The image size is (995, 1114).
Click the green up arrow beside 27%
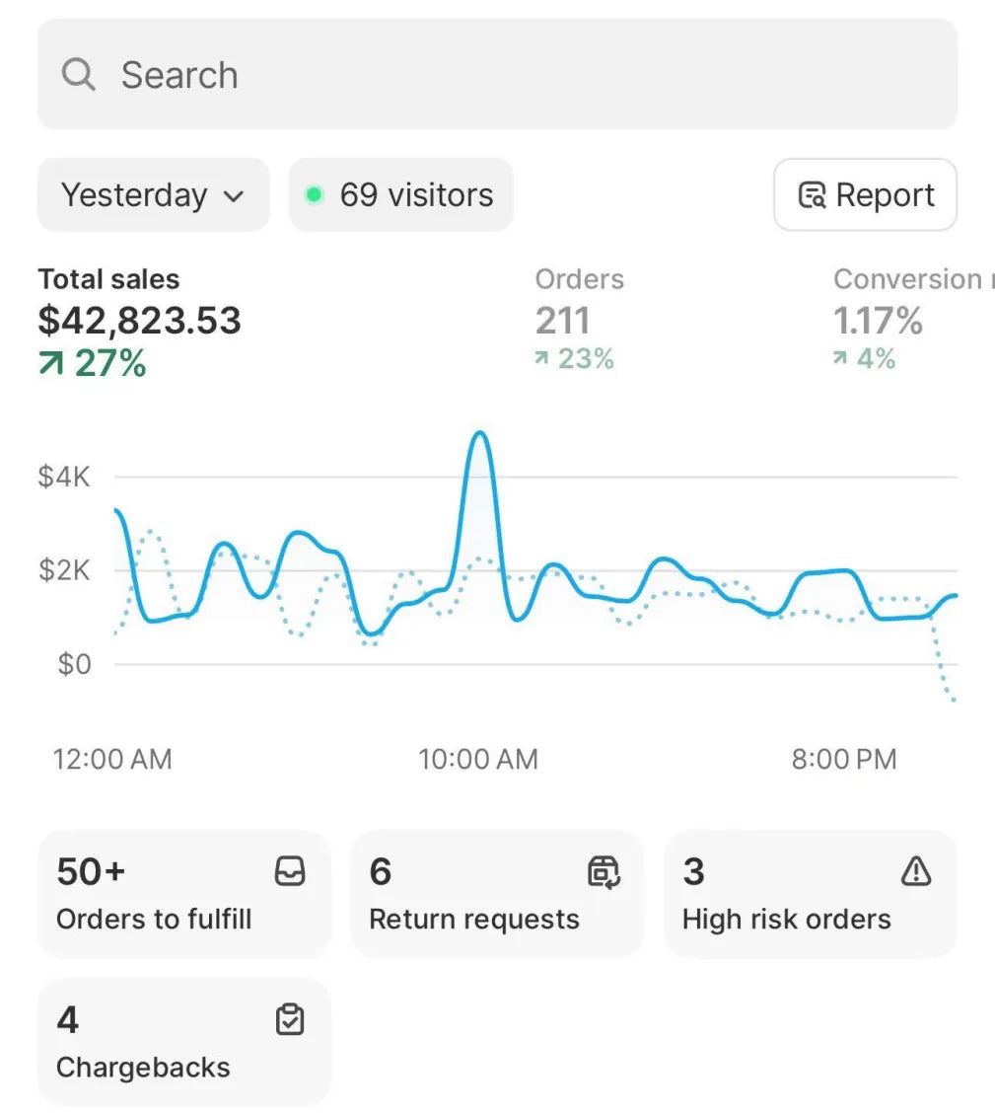(x=51, y=363)
